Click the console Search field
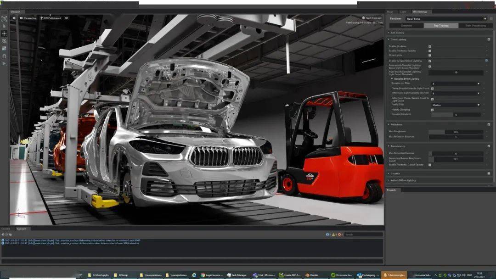 (x=364, y=234)
